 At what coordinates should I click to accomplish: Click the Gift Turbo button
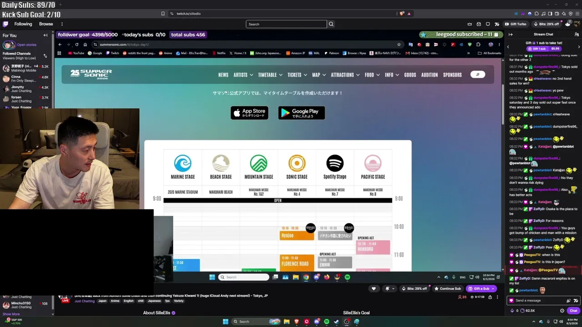pos(516,24)
